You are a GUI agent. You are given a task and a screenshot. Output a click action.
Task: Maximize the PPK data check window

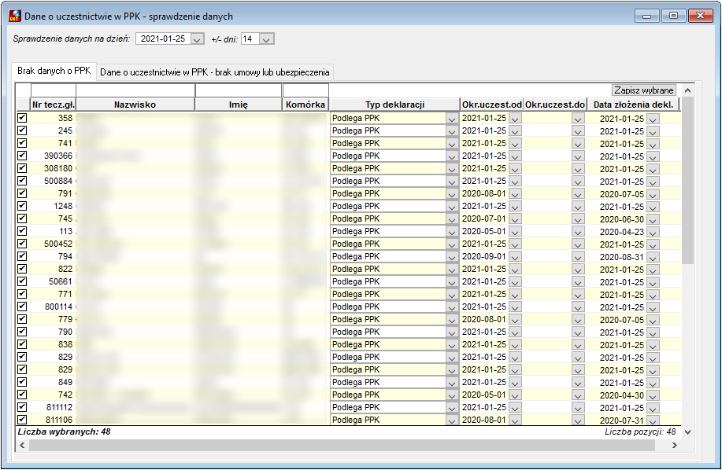click(673, 16)
